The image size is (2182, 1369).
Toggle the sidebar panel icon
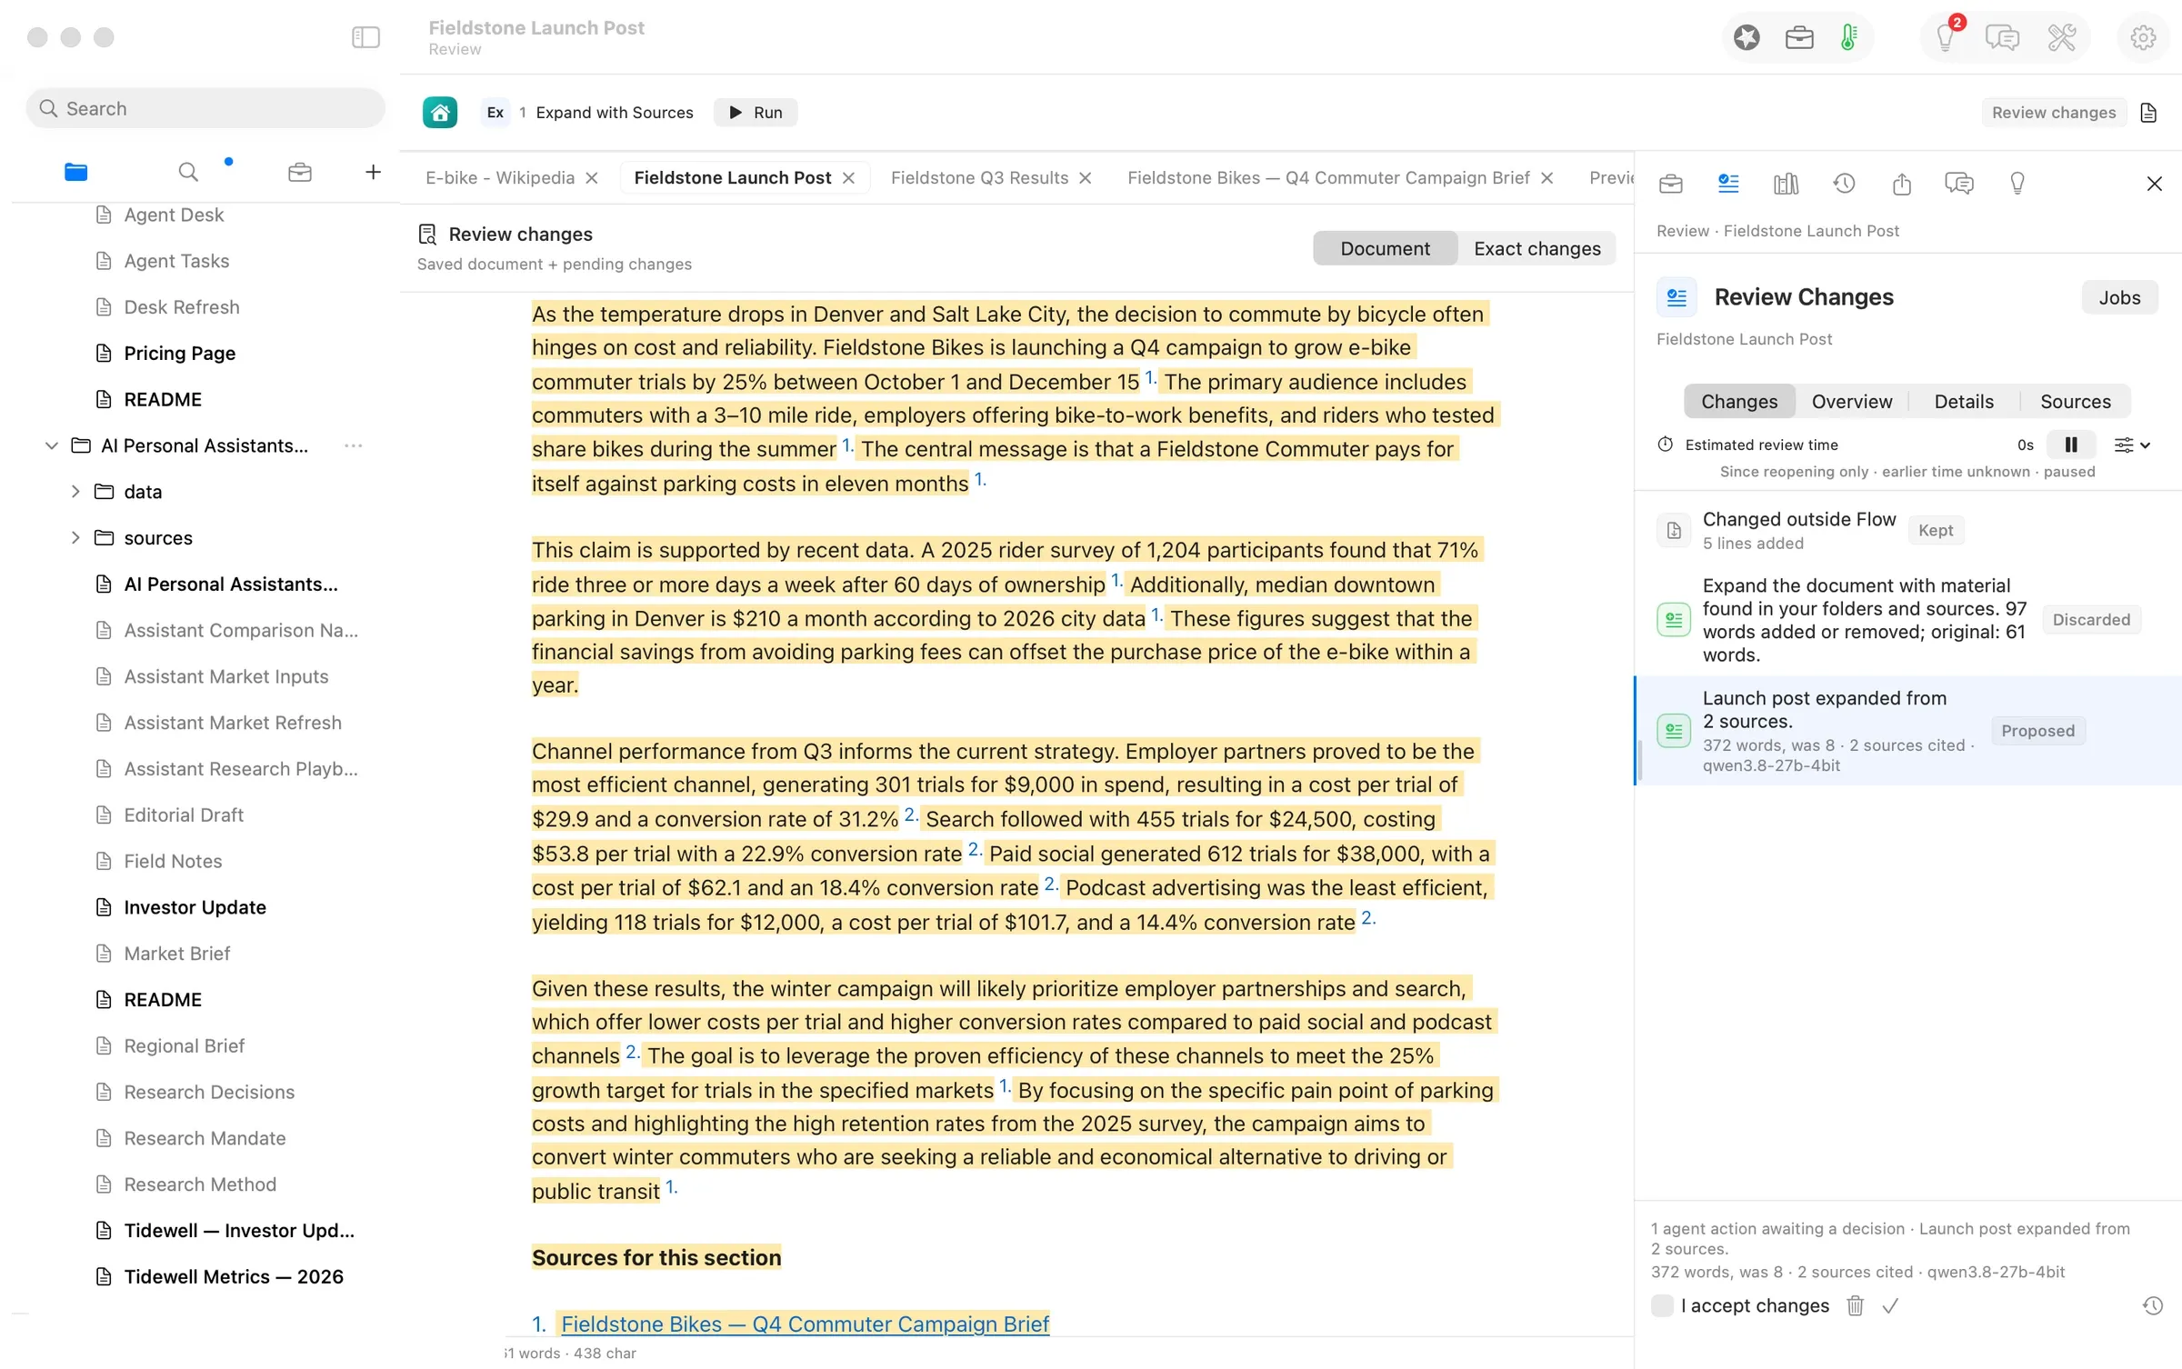[365, 37]
